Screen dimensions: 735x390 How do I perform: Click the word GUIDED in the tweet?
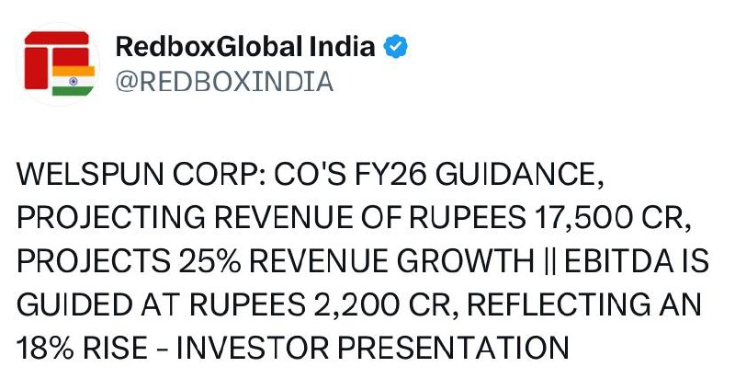74,304
